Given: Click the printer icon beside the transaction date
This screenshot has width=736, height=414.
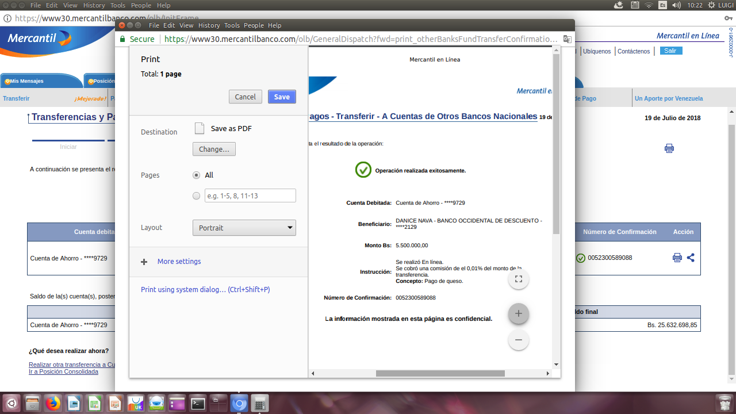Looking at the screenshot, I should click(669, 148).
